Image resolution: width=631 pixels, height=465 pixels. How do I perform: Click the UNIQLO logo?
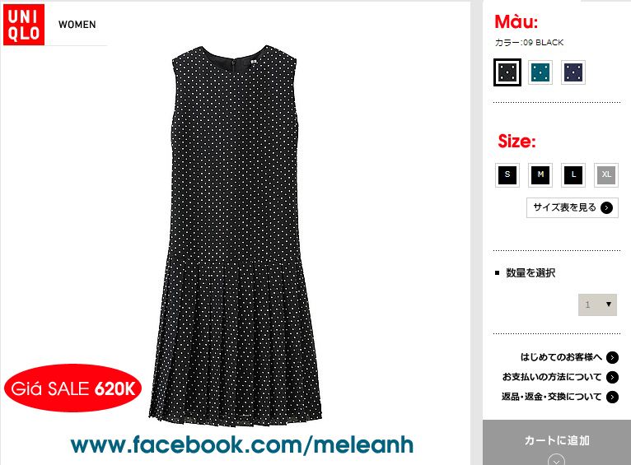[x=24, y=25]
